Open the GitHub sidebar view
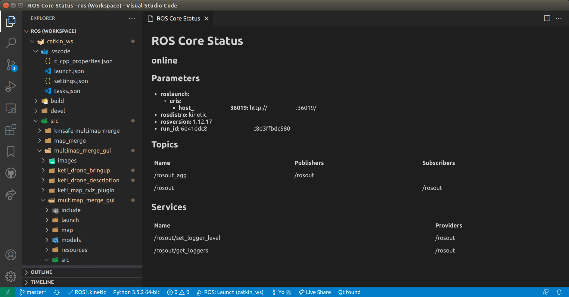569x297 pixels. click(x=11, y=173)
